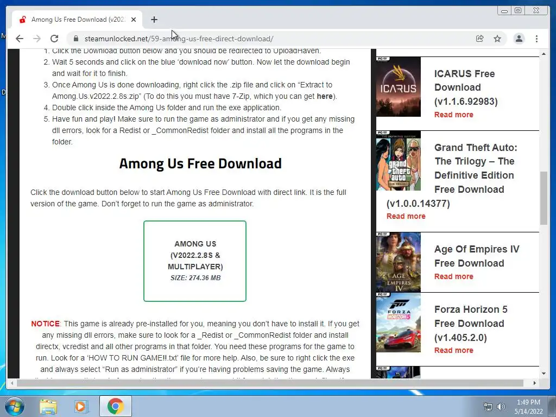Open a new browser tab

pos(154,20)
